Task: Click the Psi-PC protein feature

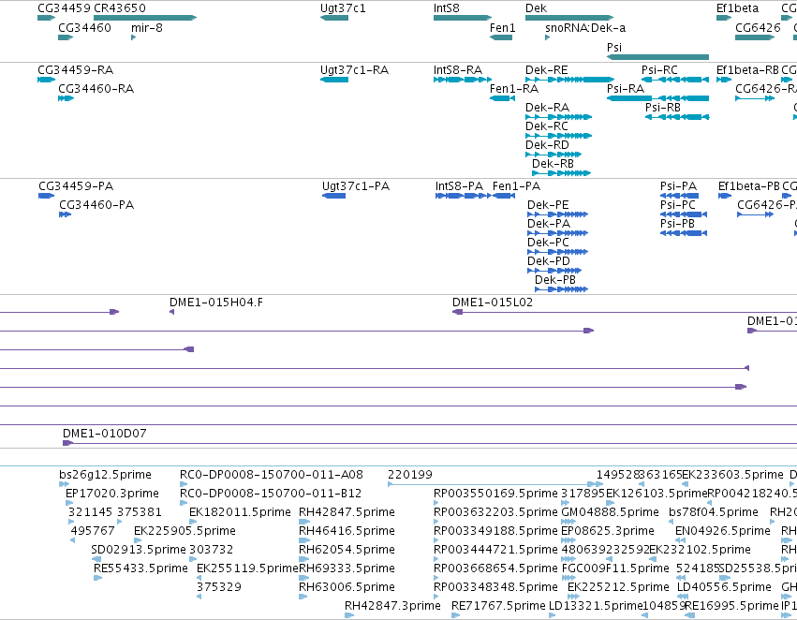Action: 684,214
